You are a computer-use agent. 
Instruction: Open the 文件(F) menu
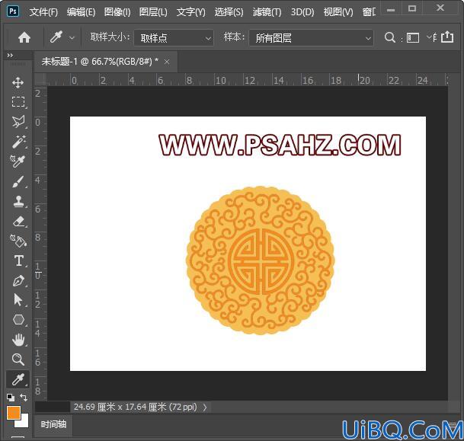pyautogui.click(x=43, y=12)
